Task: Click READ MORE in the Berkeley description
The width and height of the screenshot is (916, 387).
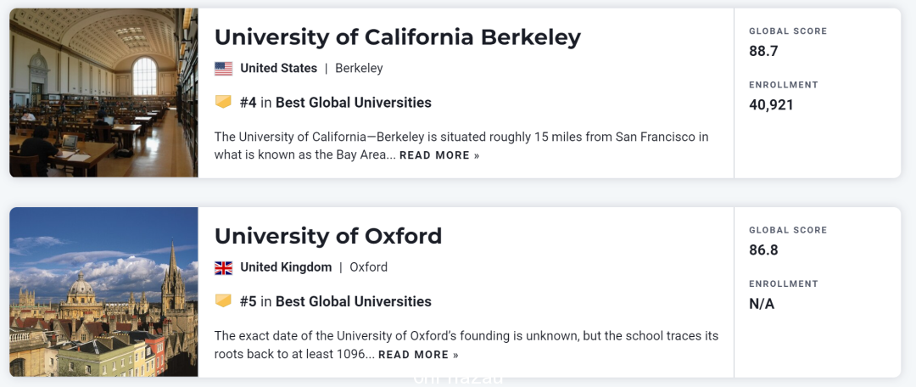Action: click(439, 155)
